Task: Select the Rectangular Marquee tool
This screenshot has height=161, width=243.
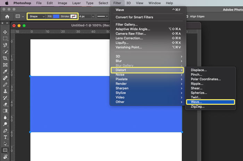Action: (5, 39)
